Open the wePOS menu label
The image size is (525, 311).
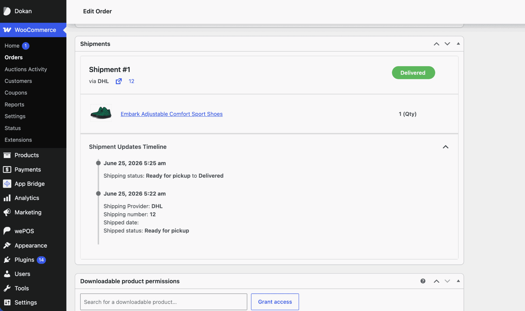pos(24,231)
